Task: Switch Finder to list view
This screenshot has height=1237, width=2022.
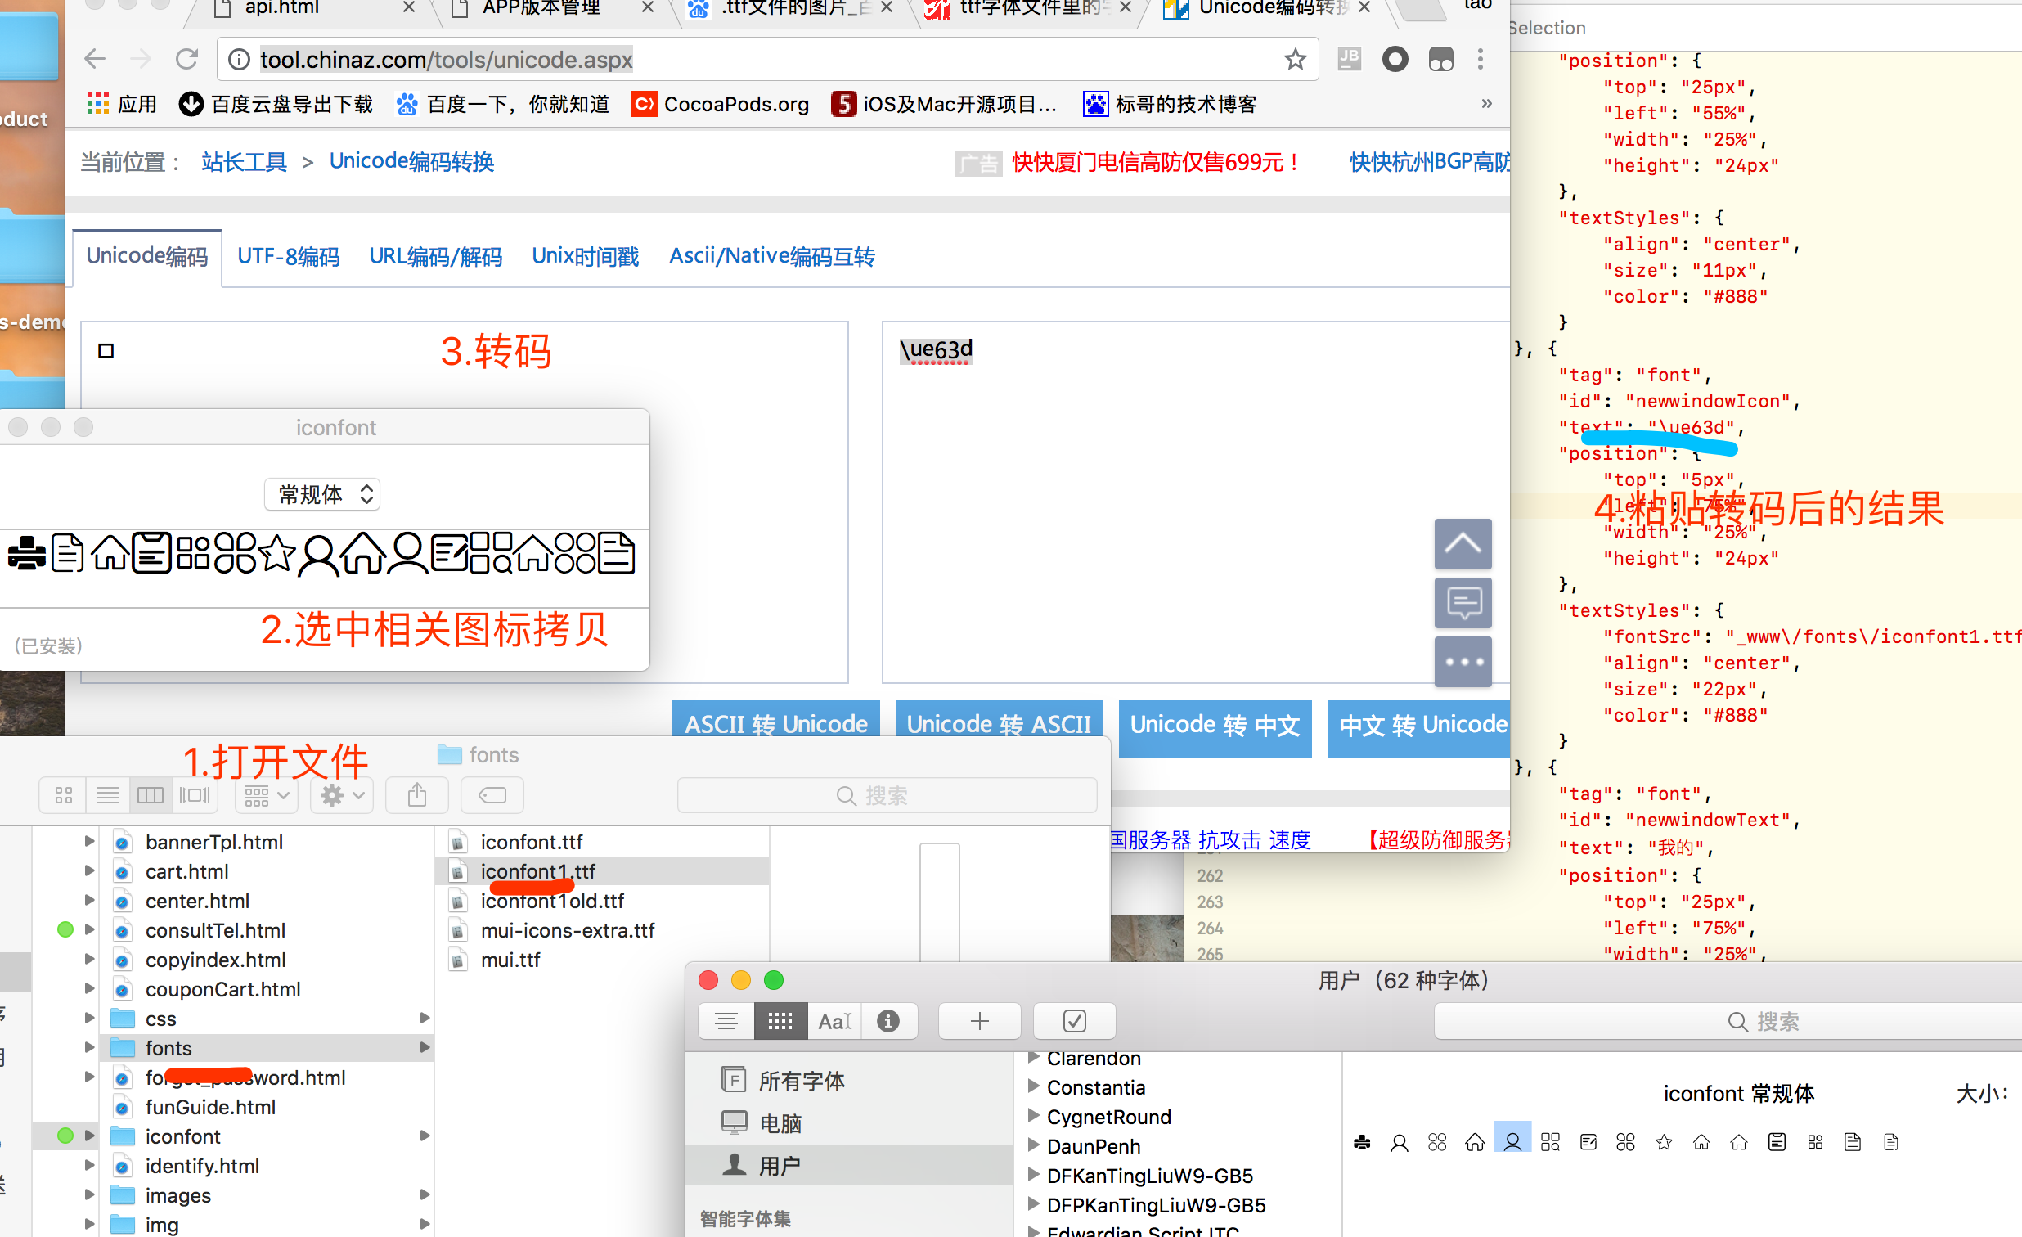Action: coord(107,794)
